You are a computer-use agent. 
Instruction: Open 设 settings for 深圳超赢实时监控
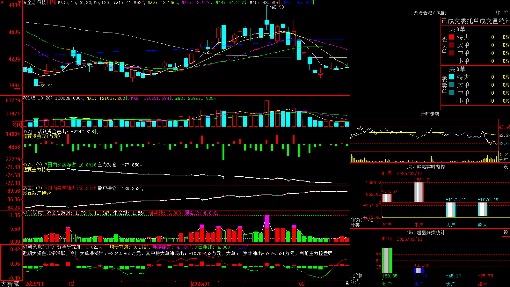coord(506,167)
